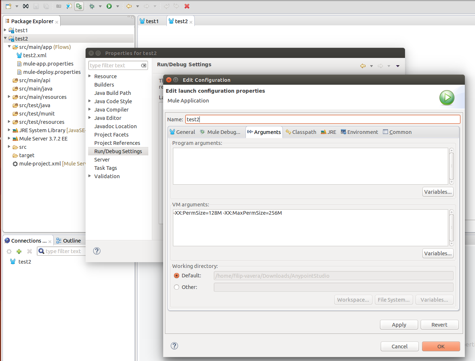The width and height of the screenshot is (475, 361).
Task: Click the red X icon in main toolbar
Action: click(x=187, y=6)
